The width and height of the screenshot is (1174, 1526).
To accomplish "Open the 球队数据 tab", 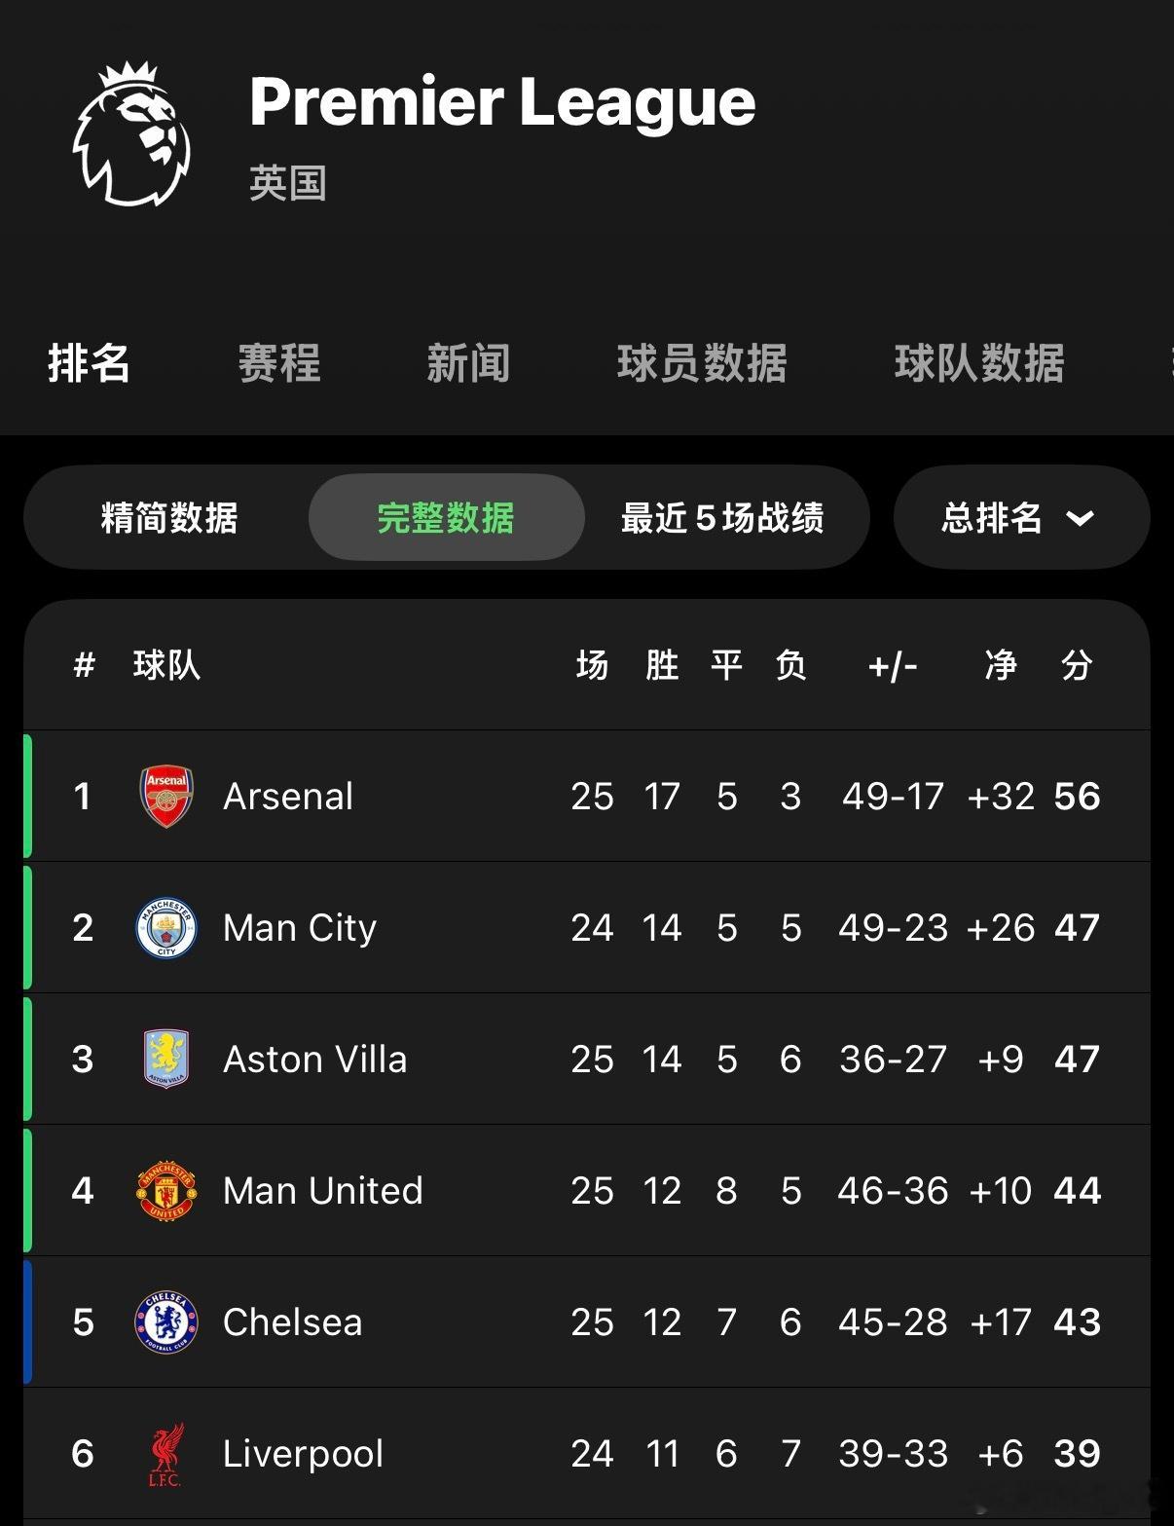I will click(x=979, y=363).
